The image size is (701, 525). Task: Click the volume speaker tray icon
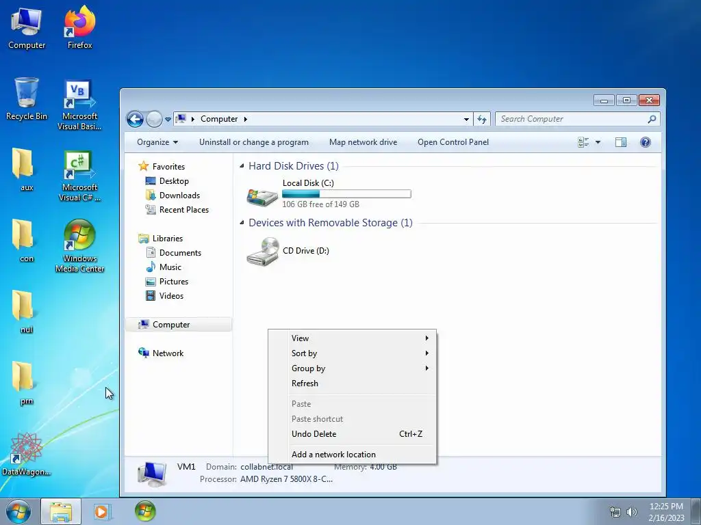[632, 512]
